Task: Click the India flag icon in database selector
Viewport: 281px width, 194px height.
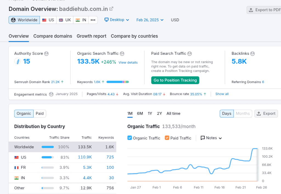Action: (x=78, y=20)
